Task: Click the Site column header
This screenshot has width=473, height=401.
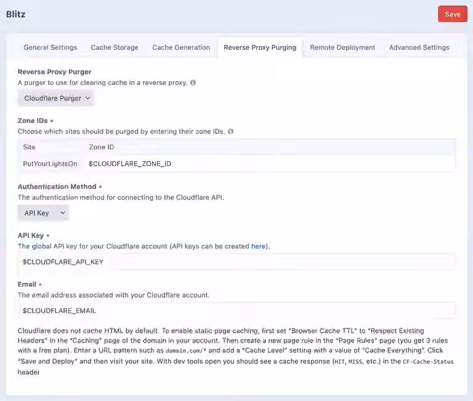Action: tap(30, 147)
